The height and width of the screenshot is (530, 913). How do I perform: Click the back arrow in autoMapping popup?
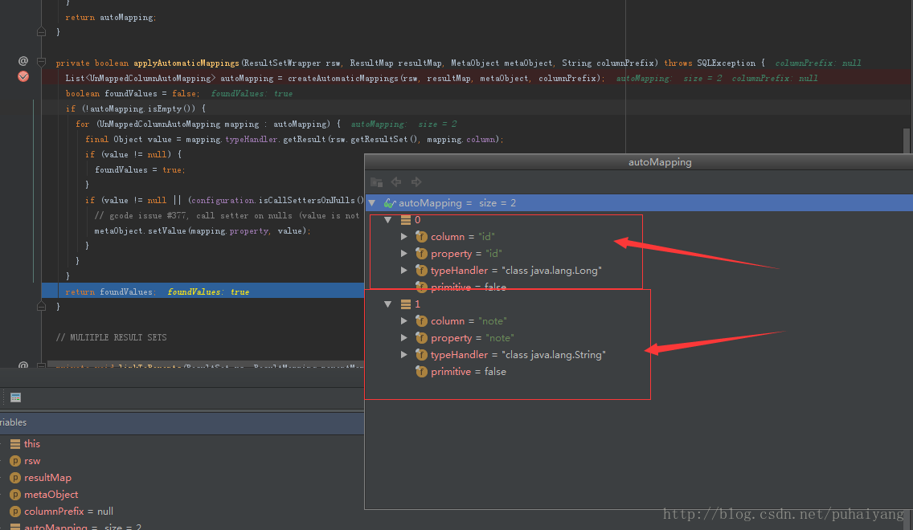[396, 182]
